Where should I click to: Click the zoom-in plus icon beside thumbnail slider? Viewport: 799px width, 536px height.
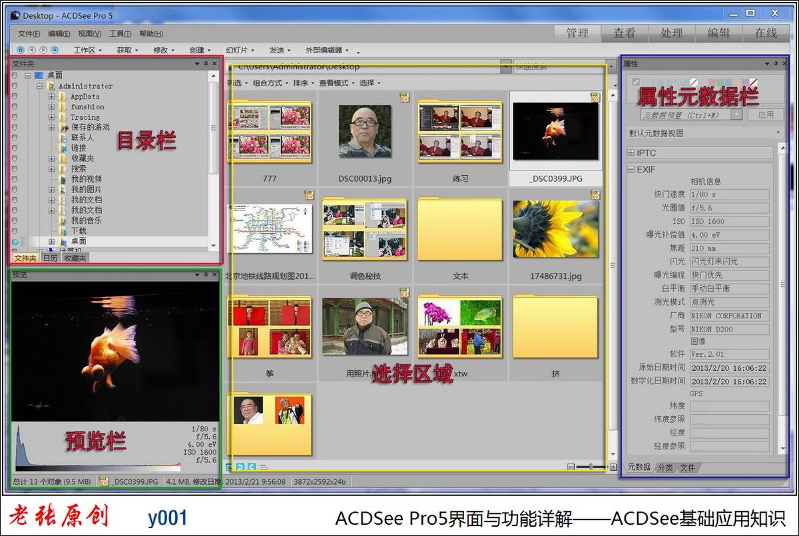tap(613, 467)
